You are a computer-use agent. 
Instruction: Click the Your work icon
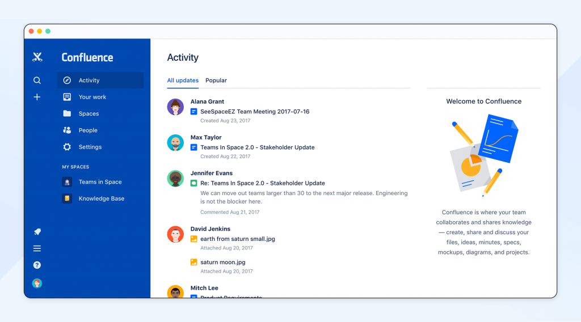tap(67, 97)
